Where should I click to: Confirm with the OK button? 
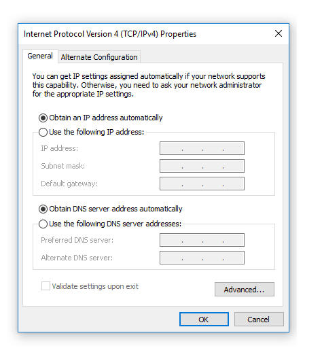coord(204,320)
